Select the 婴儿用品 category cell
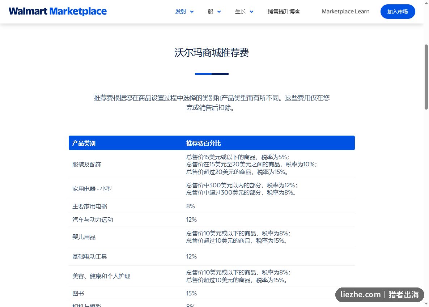 tap(84, 237)
